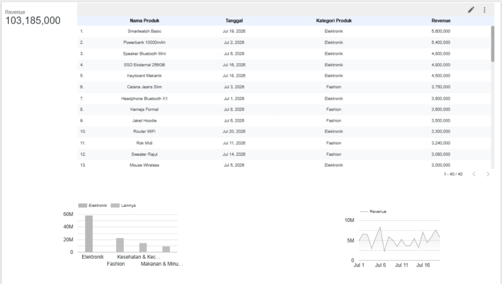This screenshot has height=284, width=502.
Task: Click the Jul 16 axis label on line chart
Action: [423, 265]
